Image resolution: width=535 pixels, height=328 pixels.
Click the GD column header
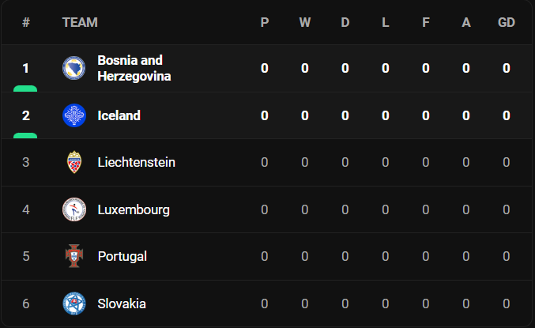pyautogui.click(x=507, y=22)
